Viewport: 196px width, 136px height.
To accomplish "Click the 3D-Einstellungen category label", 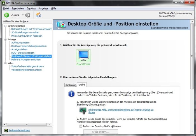I will point(16,26).
